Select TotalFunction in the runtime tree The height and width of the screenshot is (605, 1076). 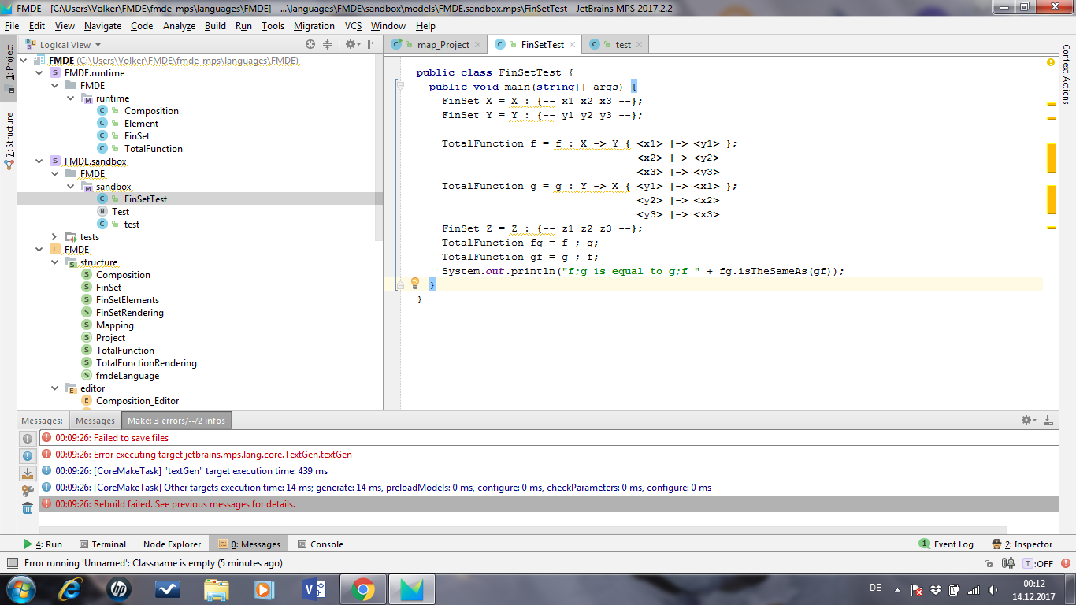point(153,149)
